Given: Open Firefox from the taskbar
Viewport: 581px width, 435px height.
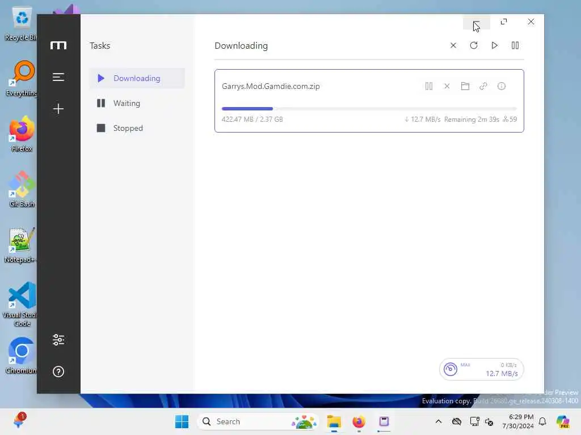Looking at the screenshot, I should [x=359, y=421].
